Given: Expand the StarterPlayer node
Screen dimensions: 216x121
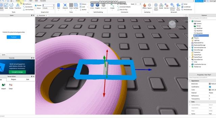Looking at the screenshot, I should (x=190, y=57).
